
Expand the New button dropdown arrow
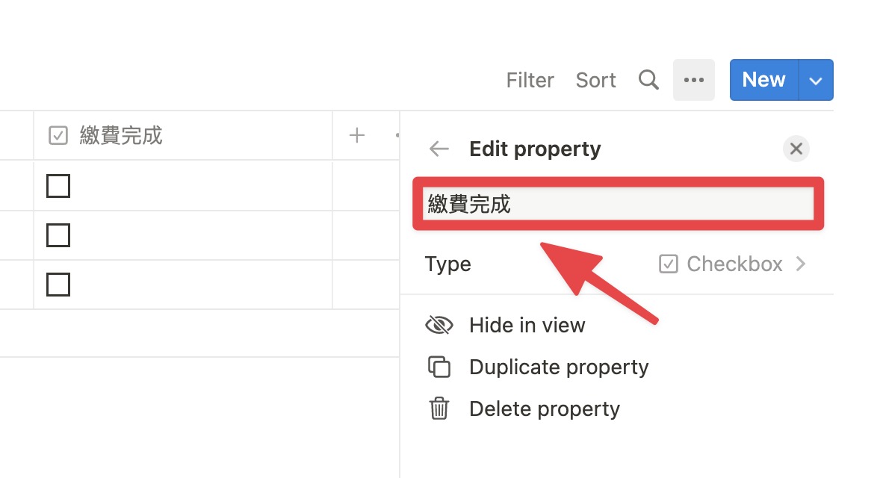coord(815,80)
